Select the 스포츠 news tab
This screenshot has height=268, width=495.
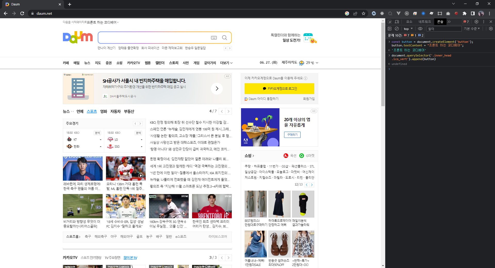tap(92, 111)
